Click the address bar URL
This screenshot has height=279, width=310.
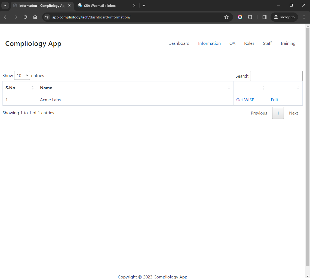[91, 17]
